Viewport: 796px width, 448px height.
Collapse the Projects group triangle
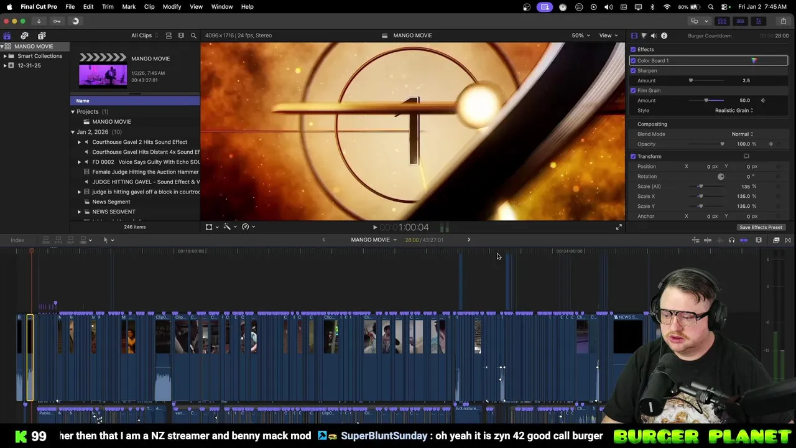(73, 112)
